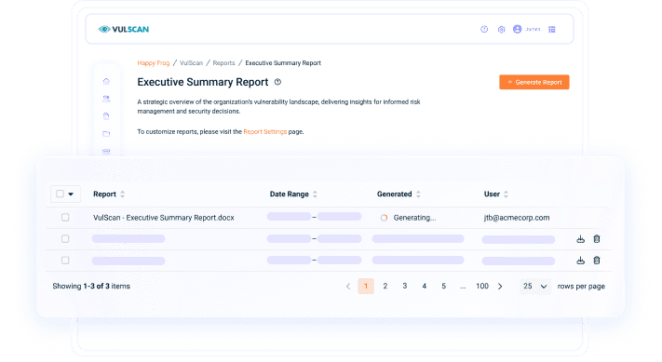
Task: Download the third row report
Action: 580,261
